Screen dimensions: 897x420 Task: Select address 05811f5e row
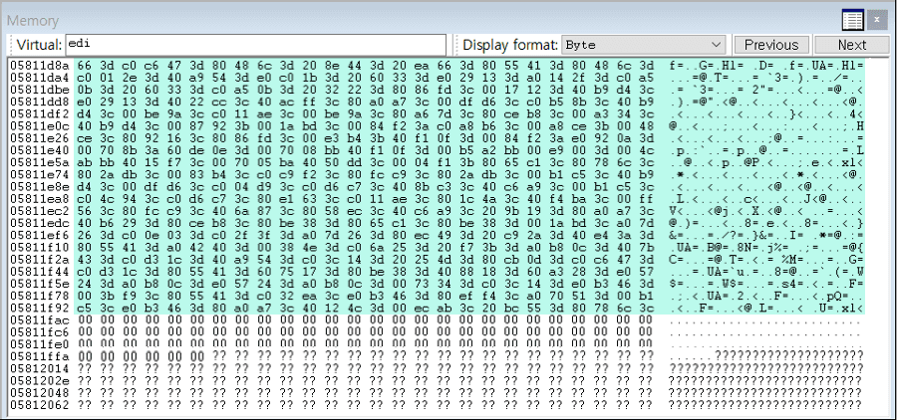tap(40, 283)
